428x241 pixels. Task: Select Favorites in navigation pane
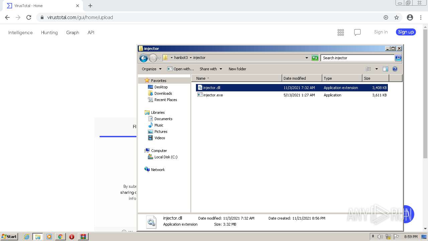click(158, 81)
